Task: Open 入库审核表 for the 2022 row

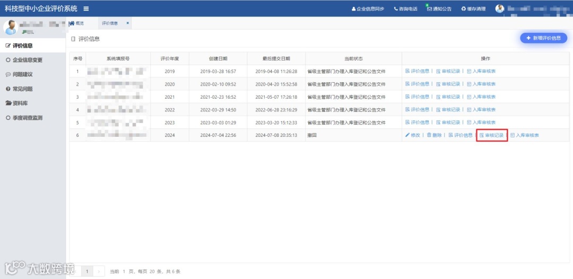Action: pos(481,110)
